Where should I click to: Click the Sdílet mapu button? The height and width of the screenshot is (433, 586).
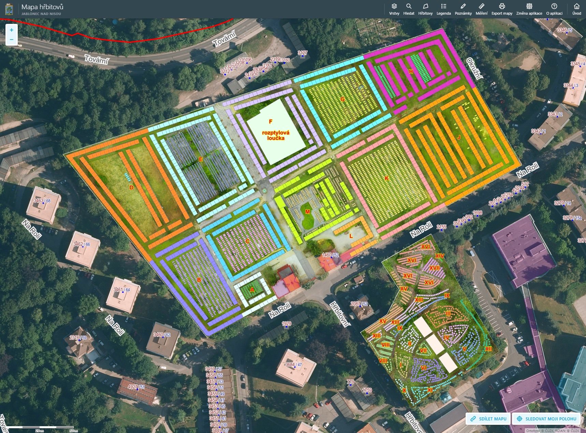click(x=488, y=419)
